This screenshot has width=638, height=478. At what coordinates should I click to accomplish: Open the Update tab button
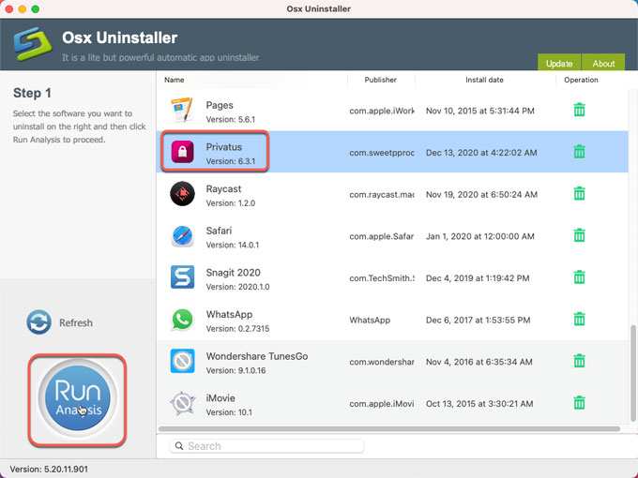point(559,63)
